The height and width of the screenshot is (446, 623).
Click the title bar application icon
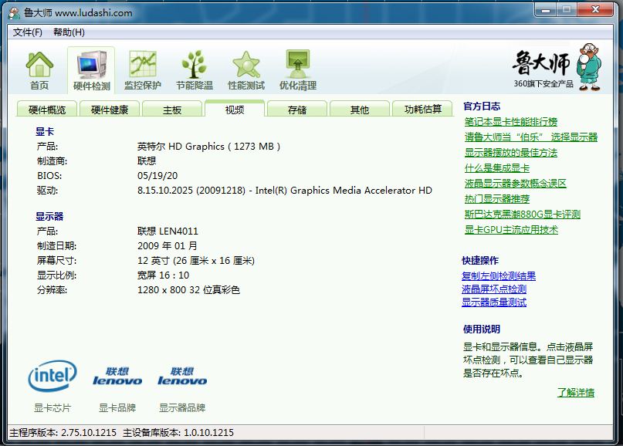tap(15, 13)
